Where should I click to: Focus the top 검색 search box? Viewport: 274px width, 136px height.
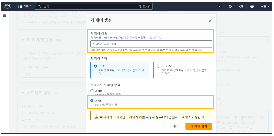click(94, 6)
